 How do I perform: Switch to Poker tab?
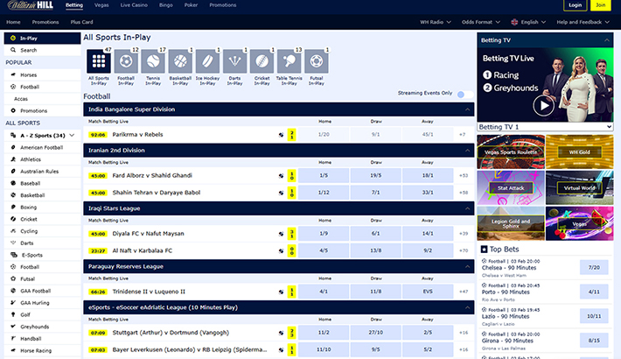click(191, 5)
